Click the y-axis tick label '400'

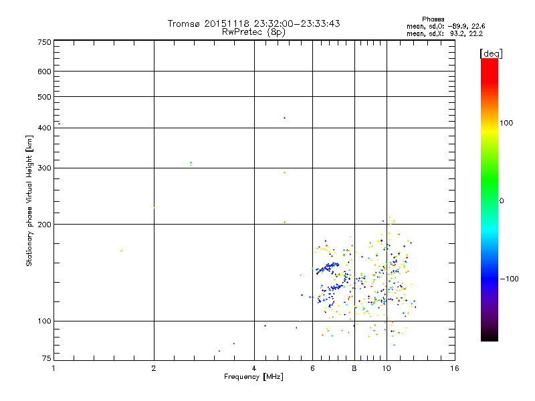[44, 128]
